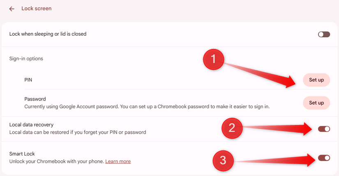Turn off the Local data recovery switch
Image resolution: width=339 pixels, height=176 pixels.
coord(324,129)
